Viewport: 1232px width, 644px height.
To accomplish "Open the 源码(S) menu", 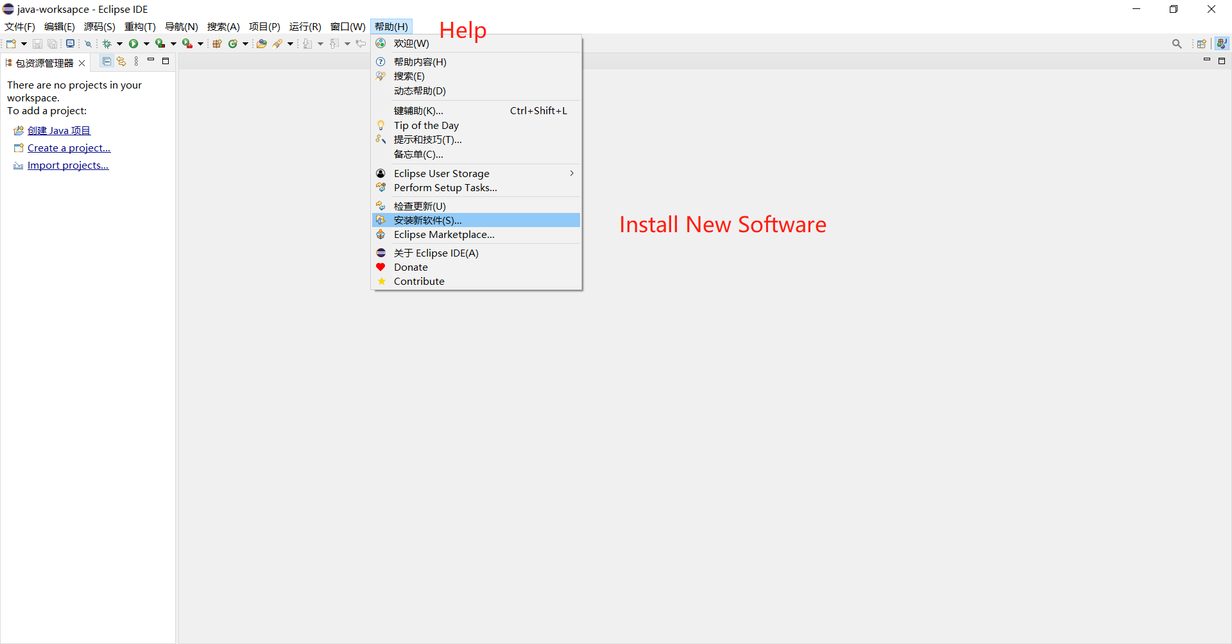I will pos(99,26).
